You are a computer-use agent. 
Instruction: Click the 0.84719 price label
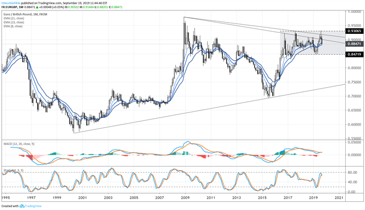tap(354, 54)
